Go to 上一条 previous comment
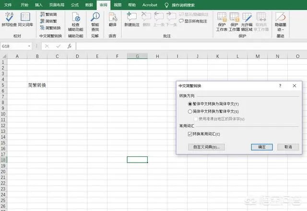This screenshot has width=307, height=211. 159,19
